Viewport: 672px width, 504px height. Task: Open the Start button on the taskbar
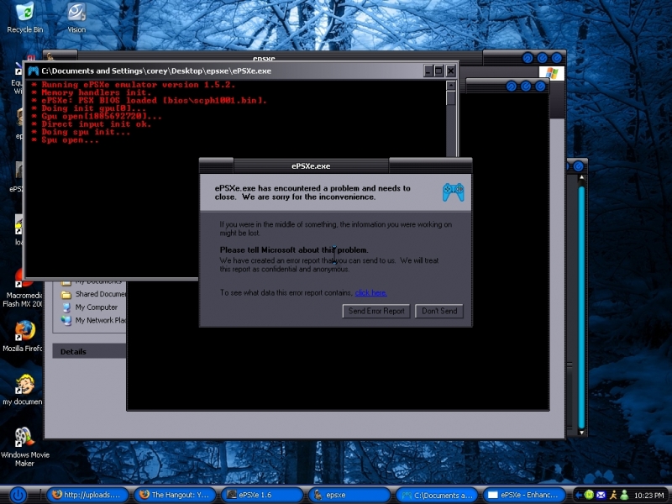18,495
